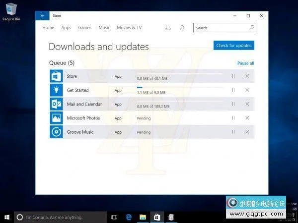
Task: Click the Store back arrow button
Action: pyautogui.click(x=42, y=15)
